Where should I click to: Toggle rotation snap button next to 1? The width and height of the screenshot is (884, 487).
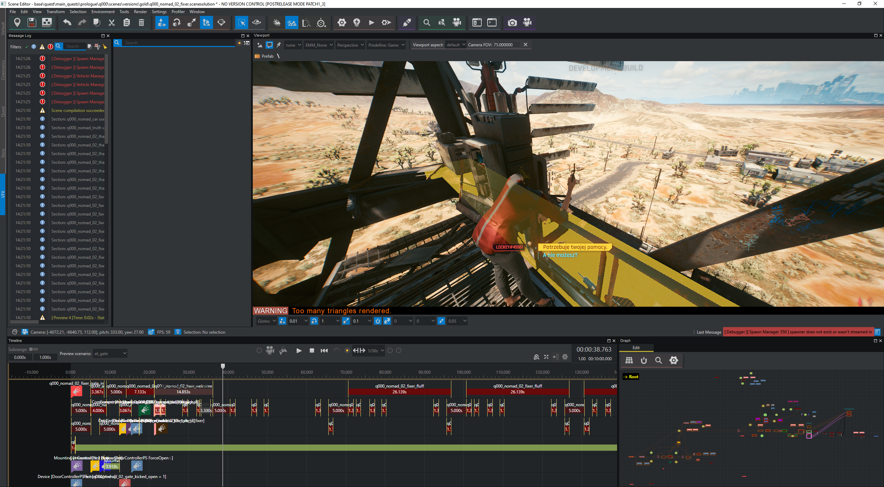(314, 321)
